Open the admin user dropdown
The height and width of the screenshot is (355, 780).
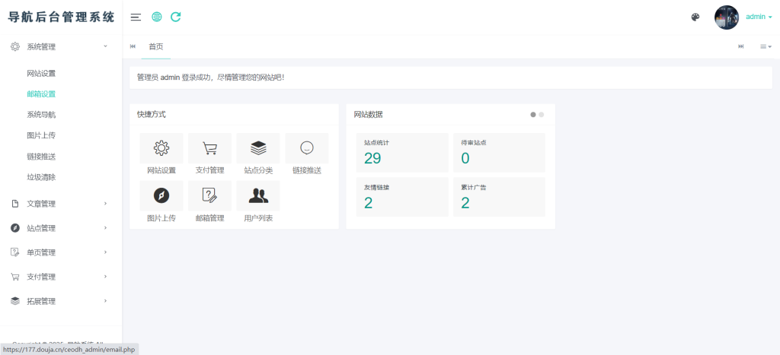(759, 17)
